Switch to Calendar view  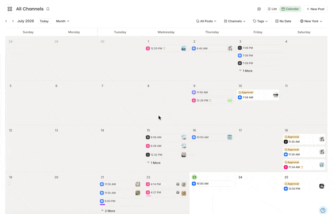290,9
